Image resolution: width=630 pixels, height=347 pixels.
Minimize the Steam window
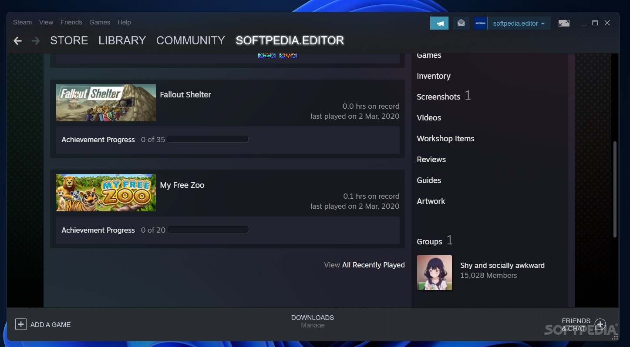point(583,23)
